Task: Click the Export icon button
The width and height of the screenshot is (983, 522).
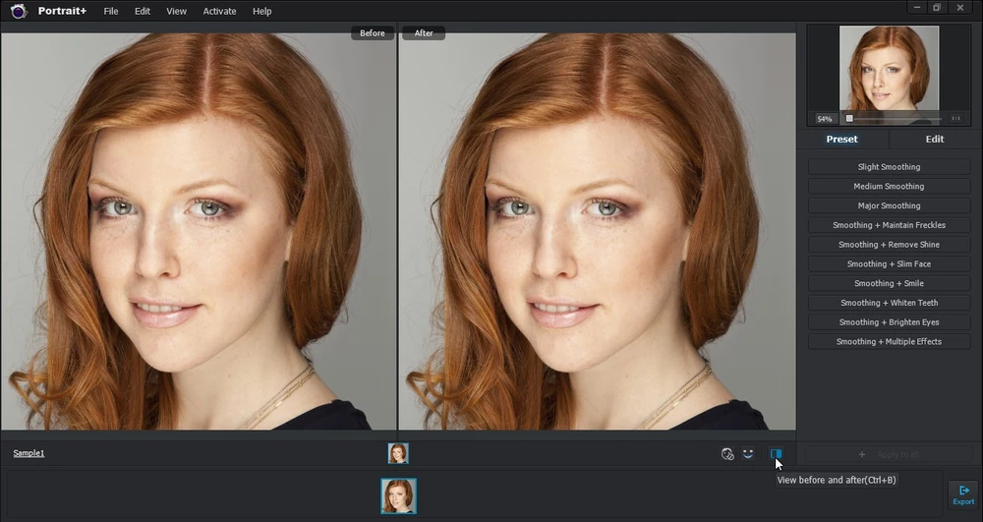Action: point(963,494)
